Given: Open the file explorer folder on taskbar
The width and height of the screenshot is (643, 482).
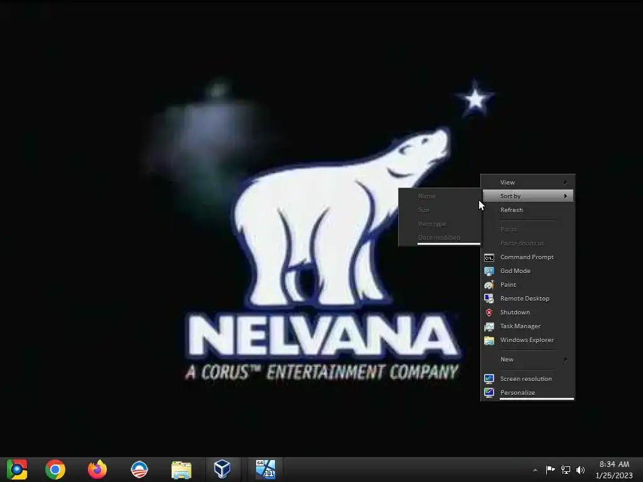Looking at the screenshot, I should 181,469.
